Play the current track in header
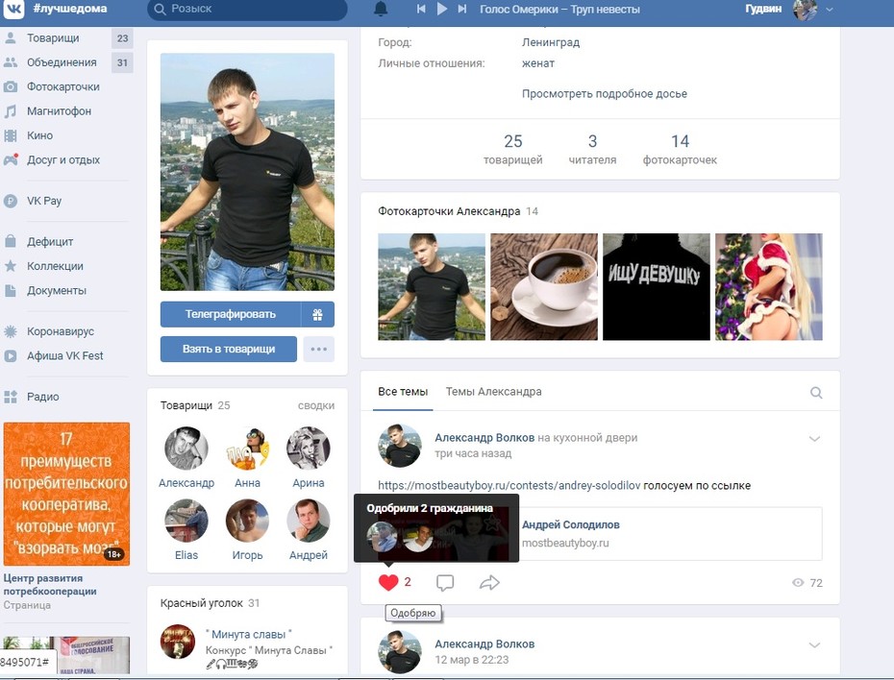Image resolution: width=894 pixels, height=680 pixels. 442,9
